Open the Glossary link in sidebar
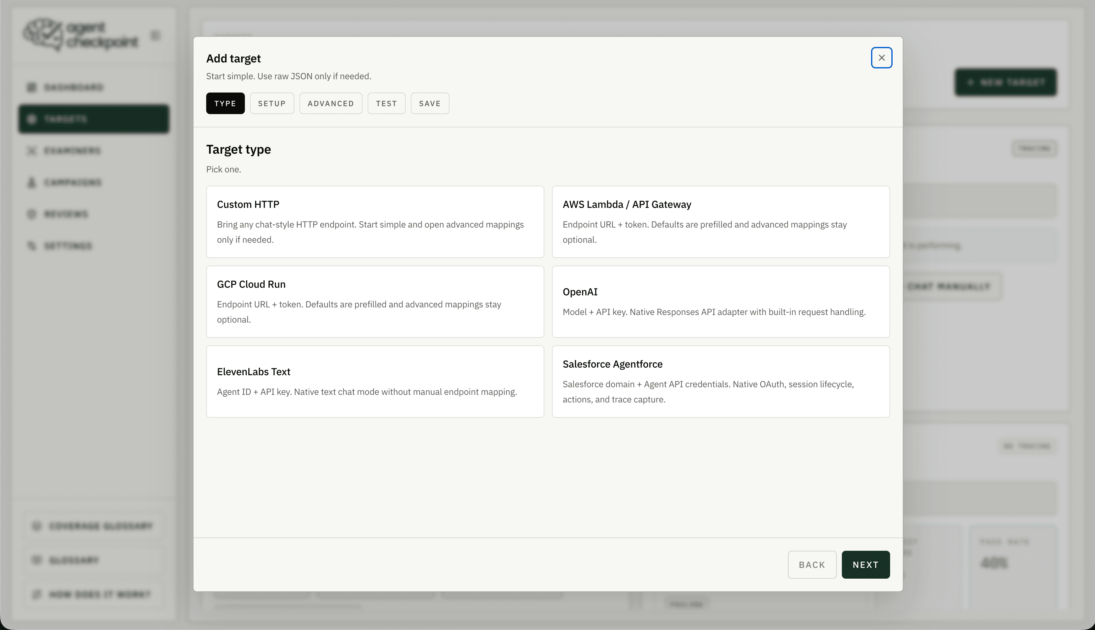The image size is (1095, 630). pos(94,560)
